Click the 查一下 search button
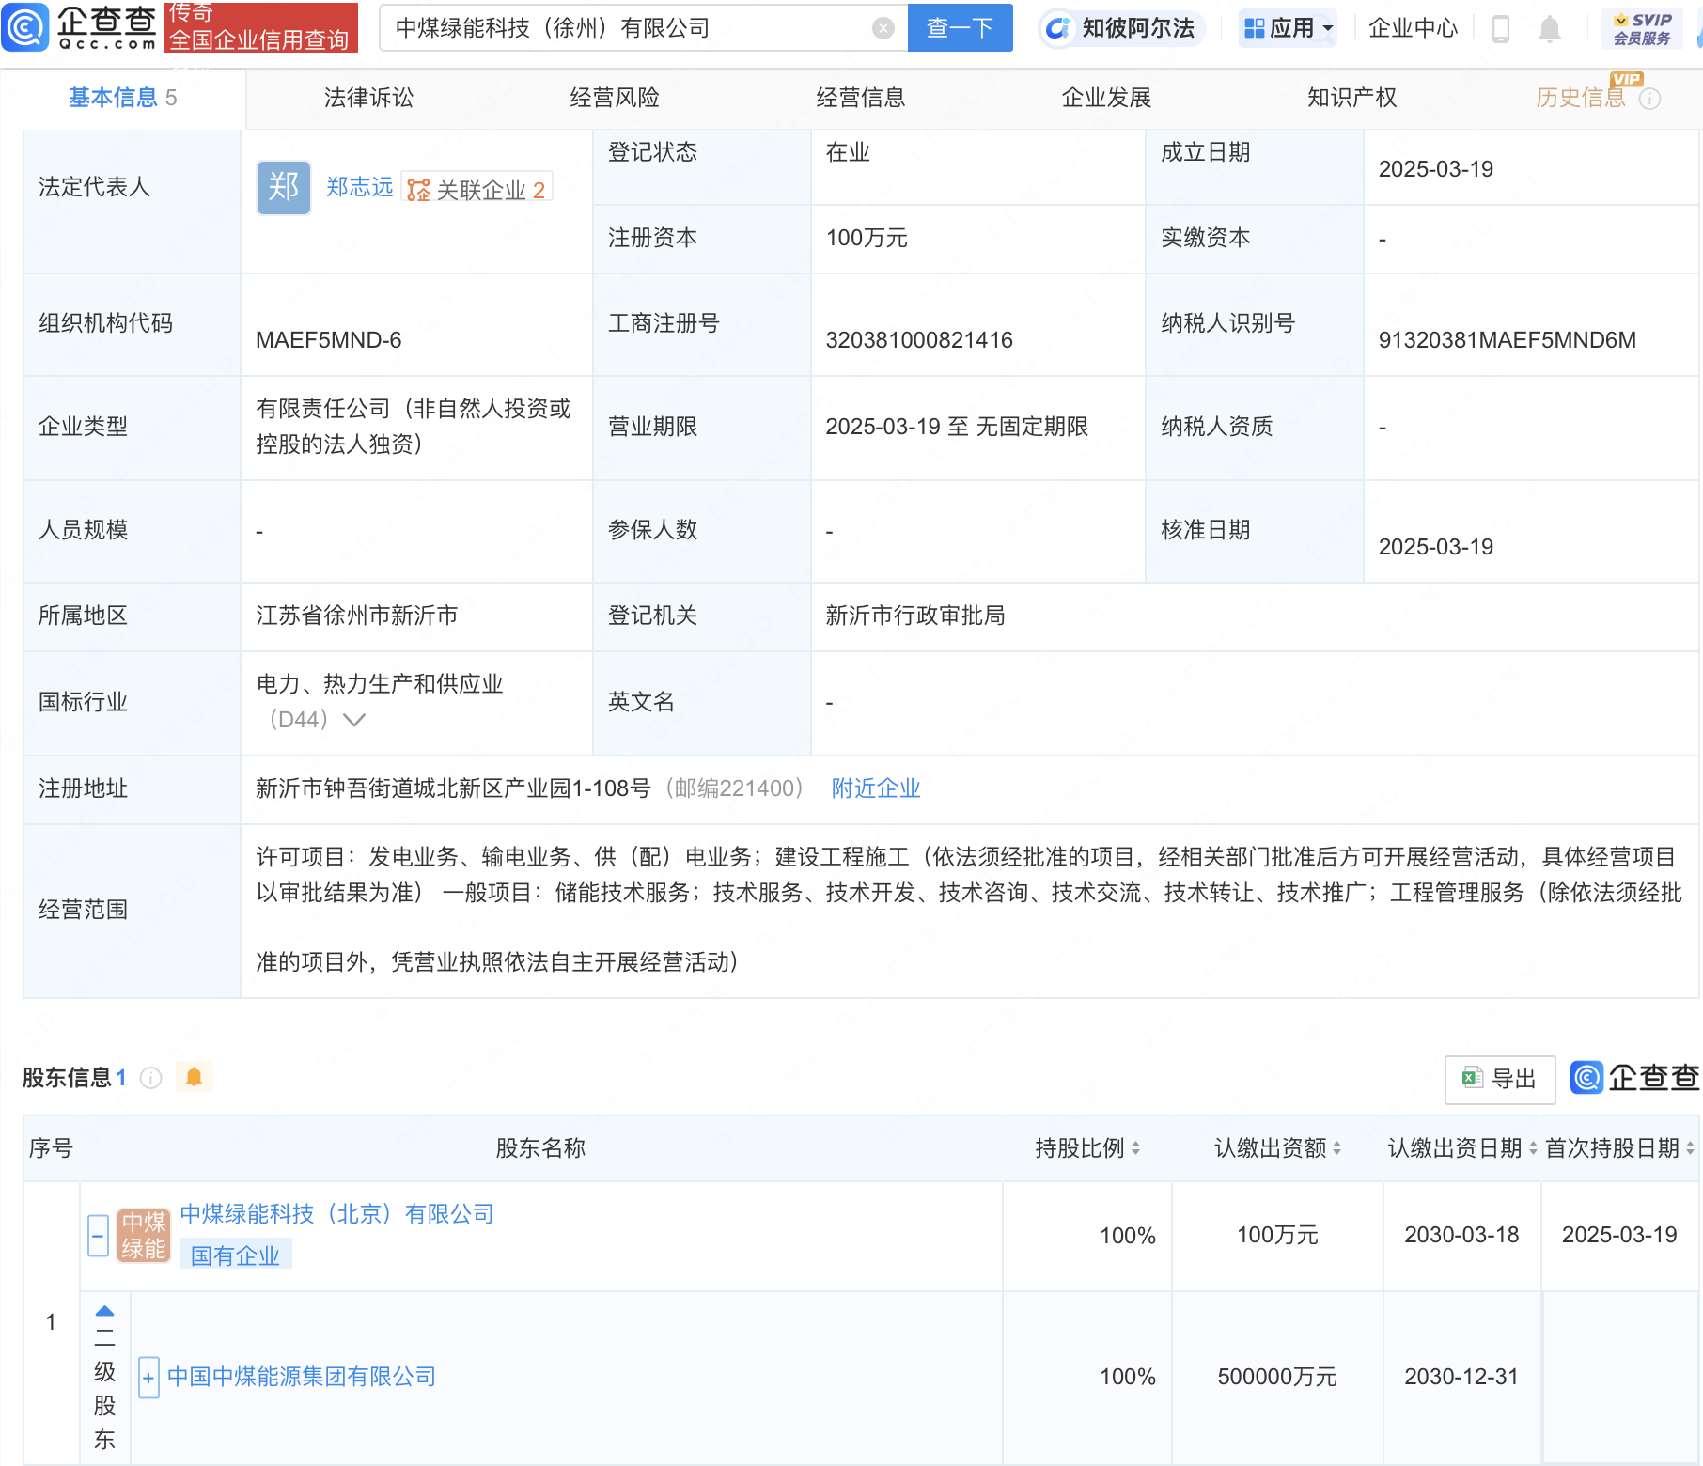1703x1466 pixels. [x=960, y=28]
